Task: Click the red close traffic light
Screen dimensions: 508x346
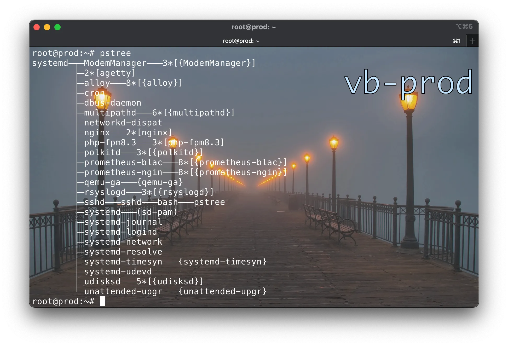Action: [x=37, y=27]
